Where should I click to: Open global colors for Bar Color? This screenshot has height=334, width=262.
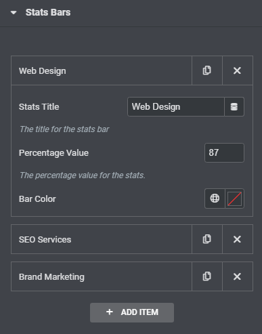click(x=215, y=199)
